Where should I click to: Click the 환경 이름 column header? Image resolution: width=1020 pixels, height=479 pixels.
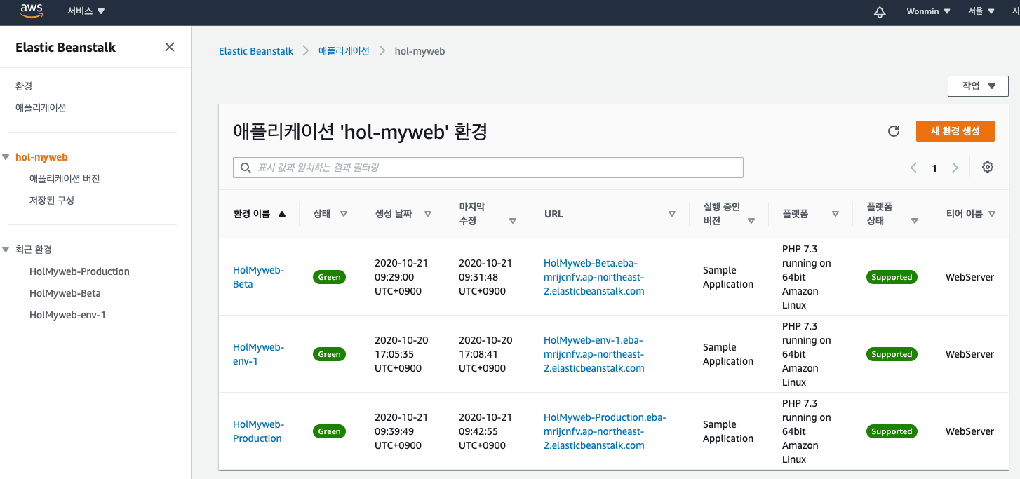pos(252,214)
